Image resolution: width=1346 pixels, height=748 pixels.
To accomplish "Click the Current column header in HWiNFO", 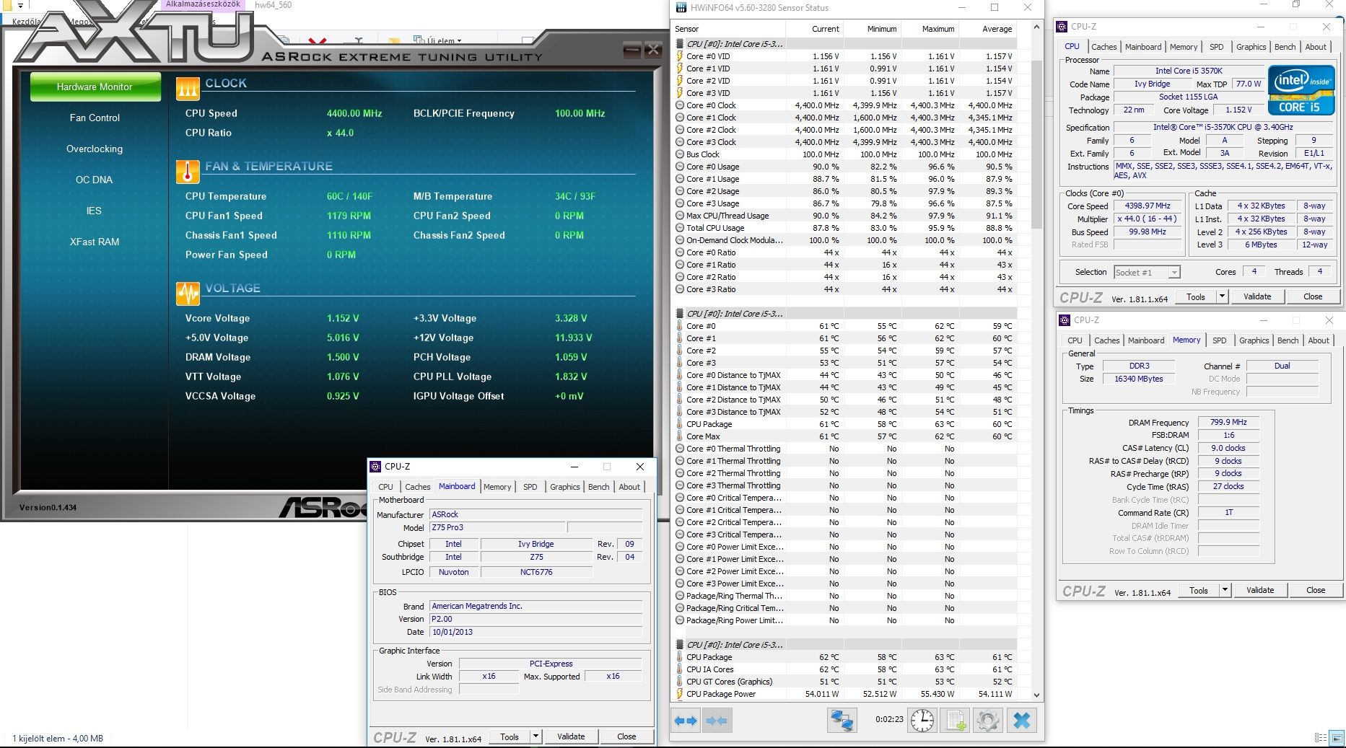I will (813, 29).
